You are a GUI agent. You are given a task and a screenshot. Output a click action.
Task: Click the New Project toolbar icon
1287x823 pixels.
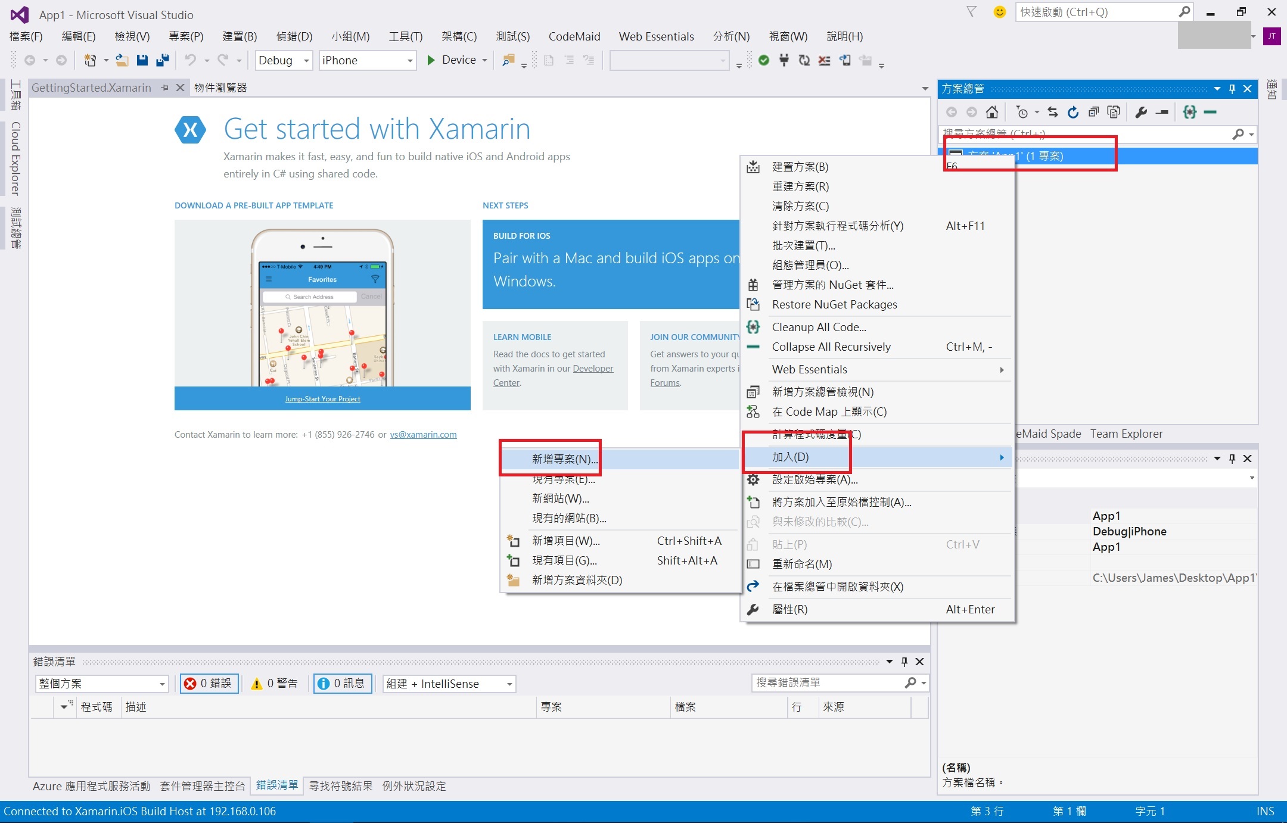(90, 60)
